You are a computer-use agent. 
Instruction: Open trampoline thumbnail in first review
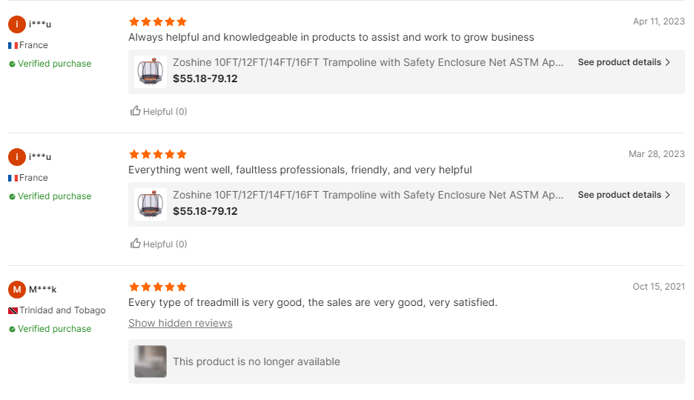pos(151,72)
